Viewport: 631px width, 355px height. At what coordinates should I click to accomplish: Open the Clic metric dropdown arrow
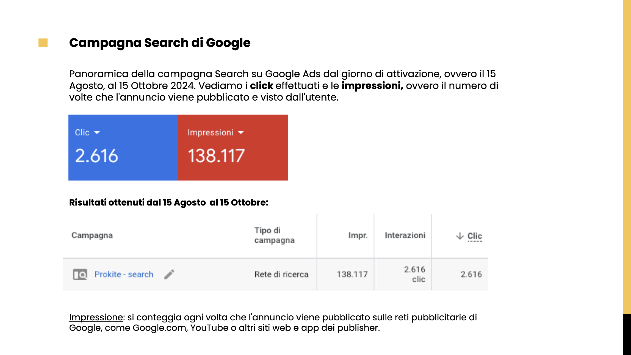[97, 132]
